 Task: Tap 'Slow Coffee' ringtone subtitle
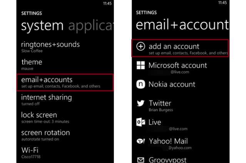pos(32,51)
